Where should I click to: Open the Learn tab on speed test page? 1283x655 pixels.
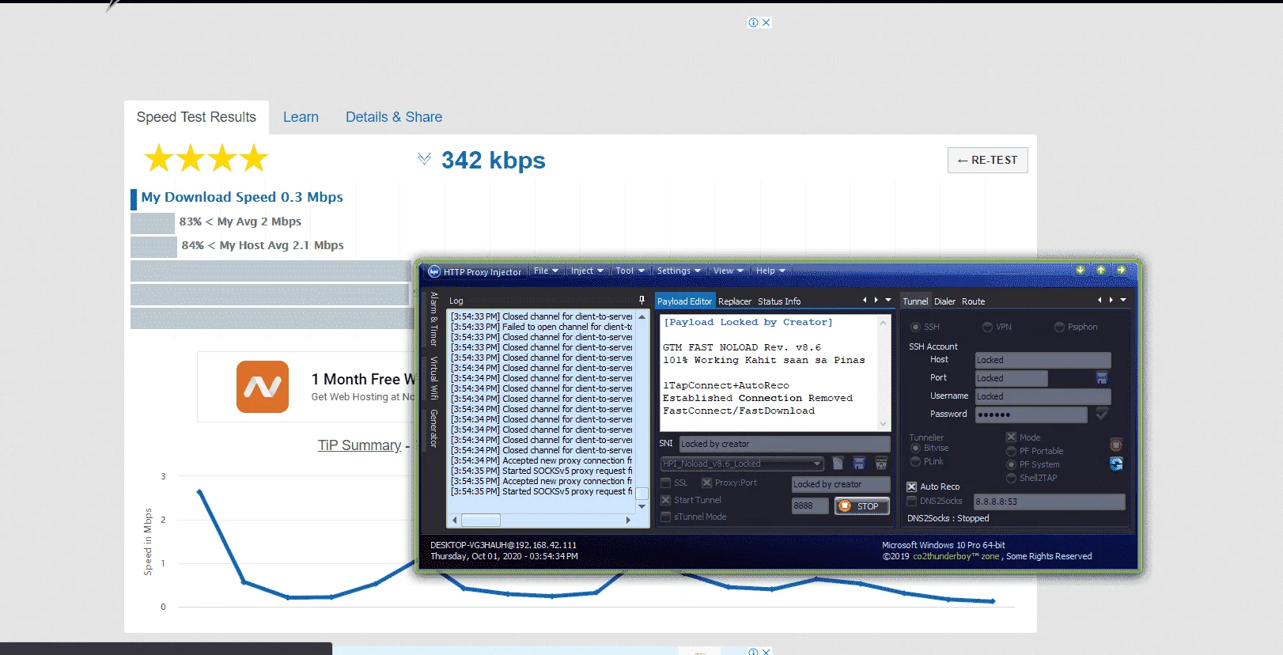301,117
